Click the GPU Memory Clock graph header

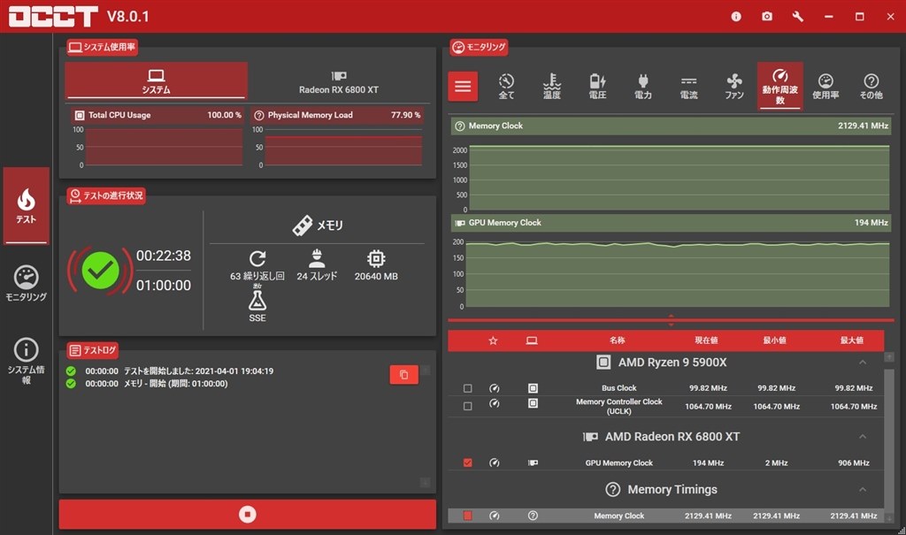(671, 223)
